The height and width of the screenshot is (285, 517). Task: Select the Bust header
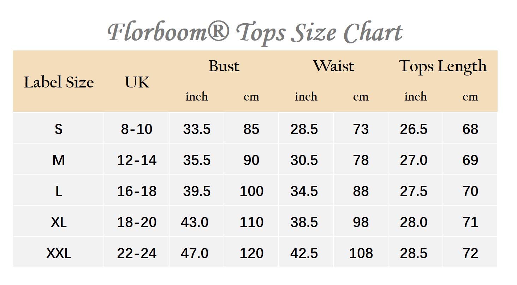pos(224,66)
